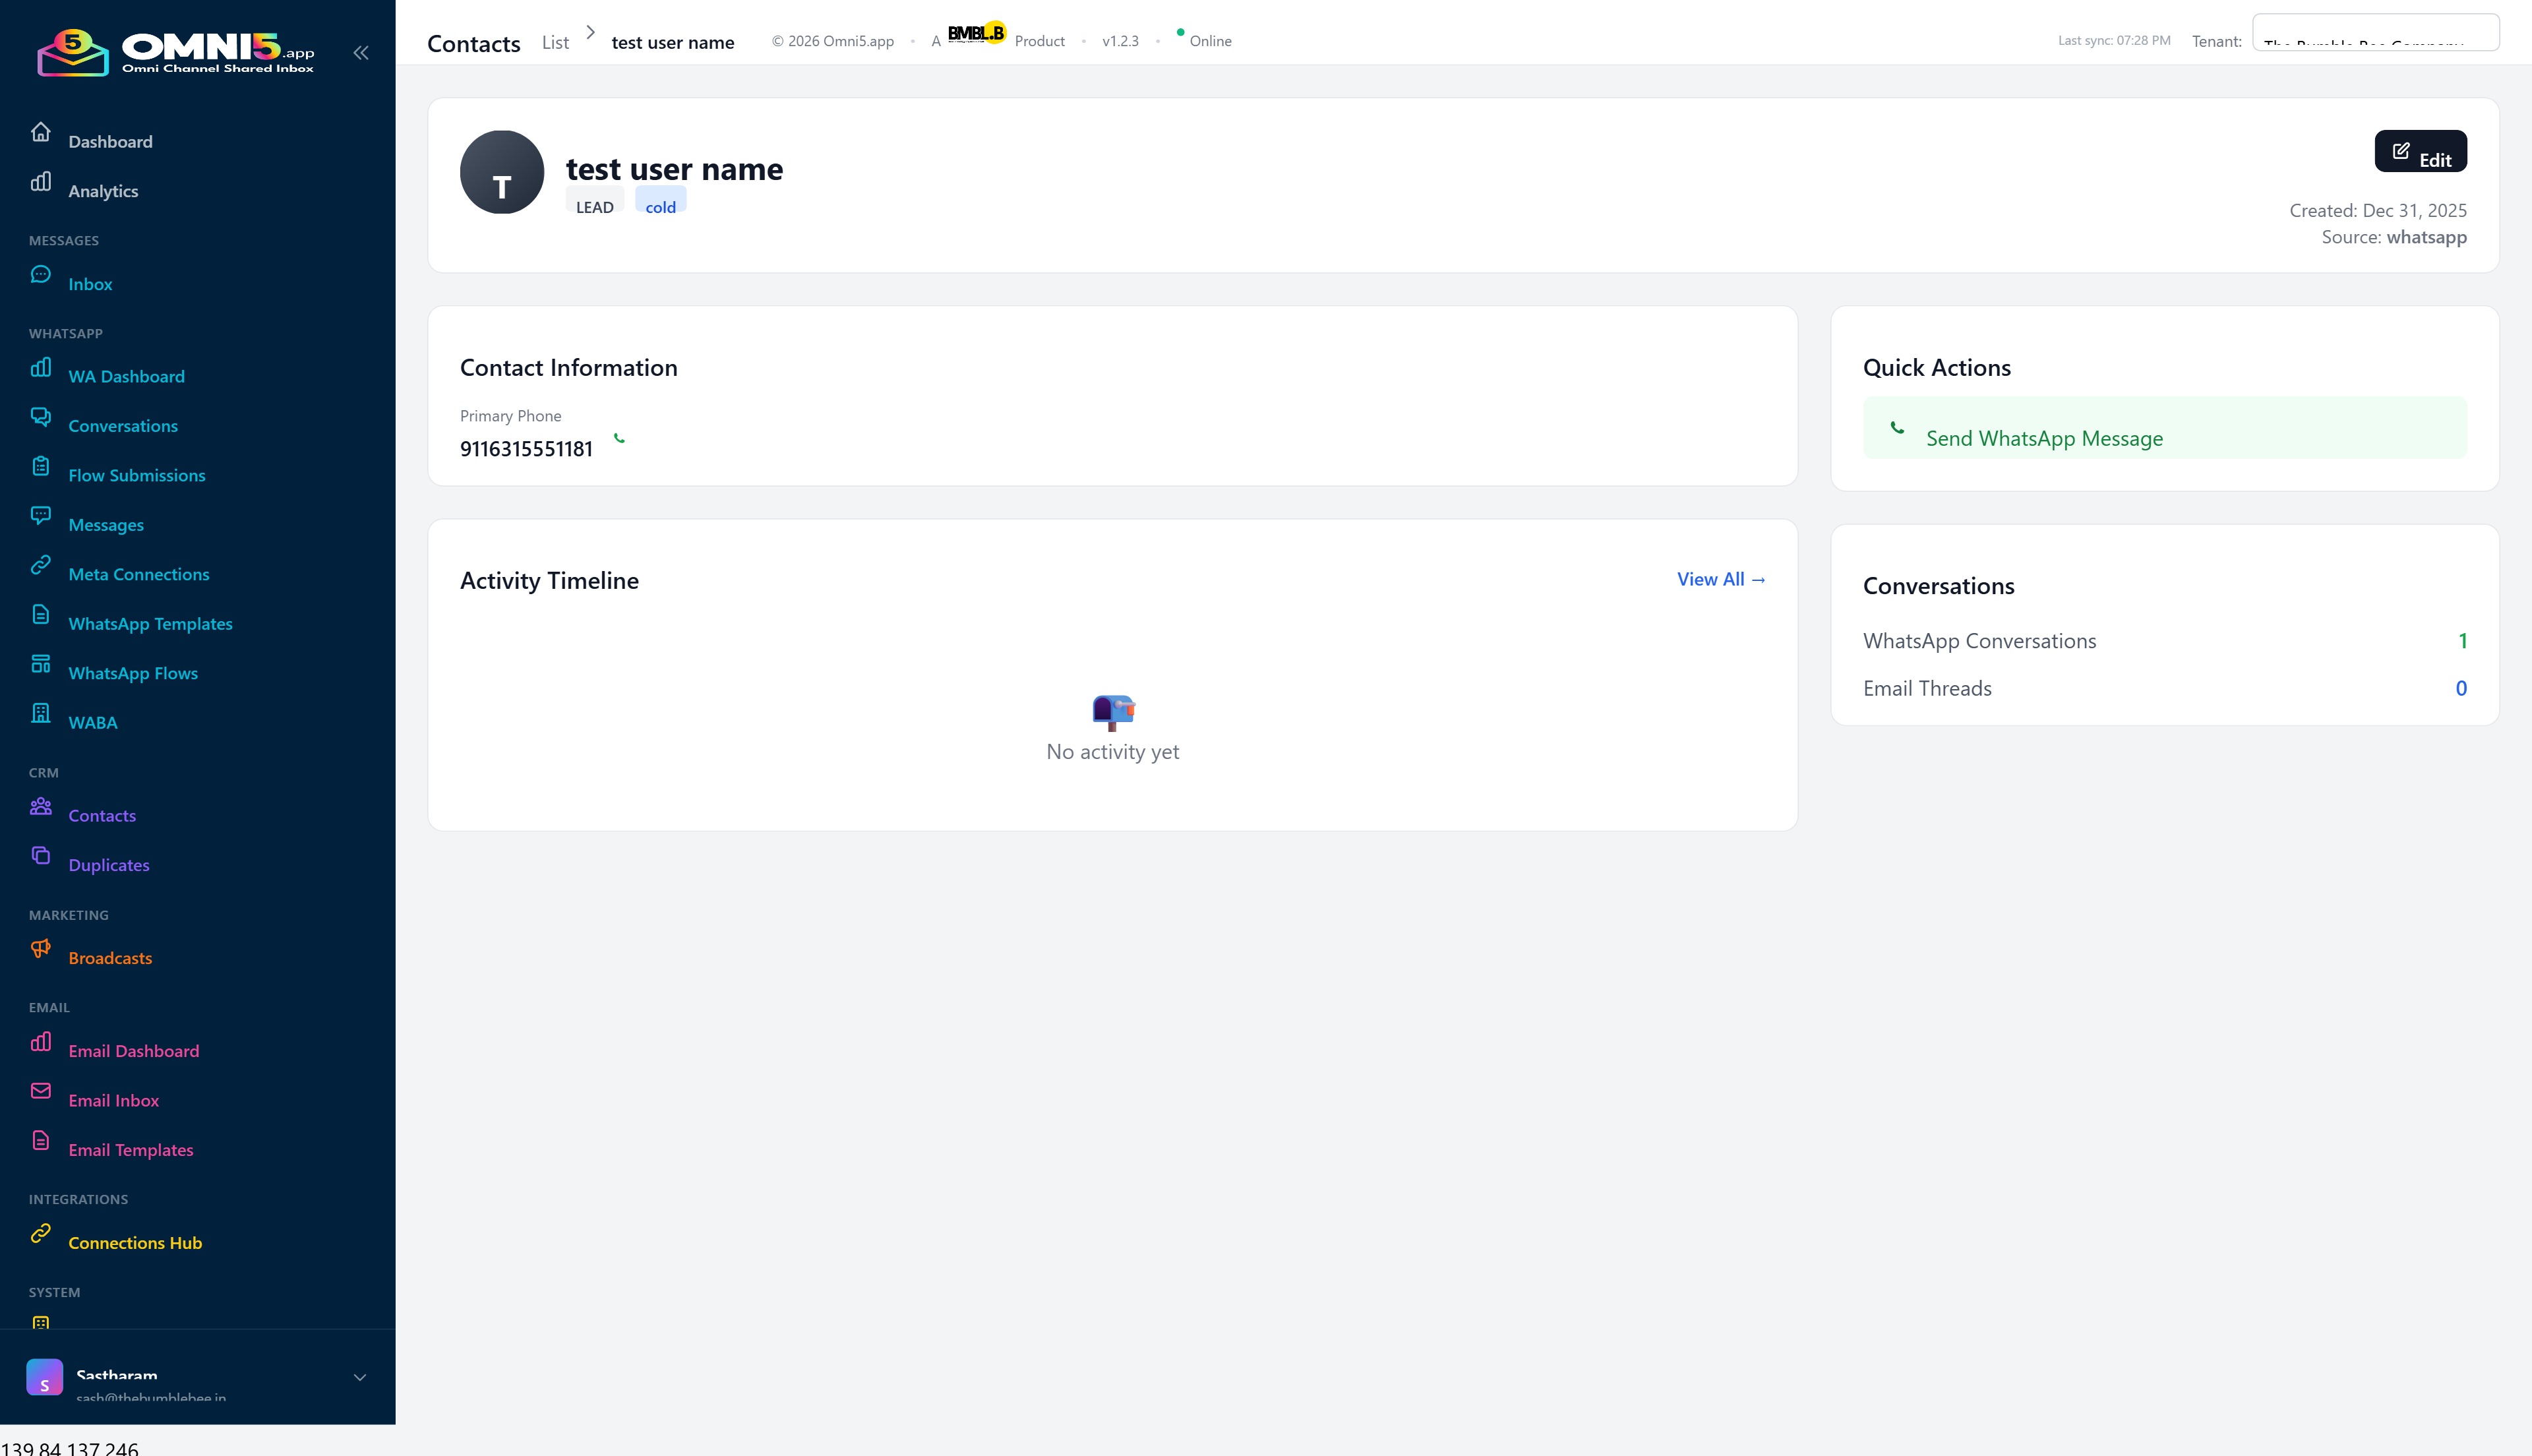This screenshot has height=1456, width=2532.
Task: Go to WhatsApp Templates menu item
Action: 150,624
